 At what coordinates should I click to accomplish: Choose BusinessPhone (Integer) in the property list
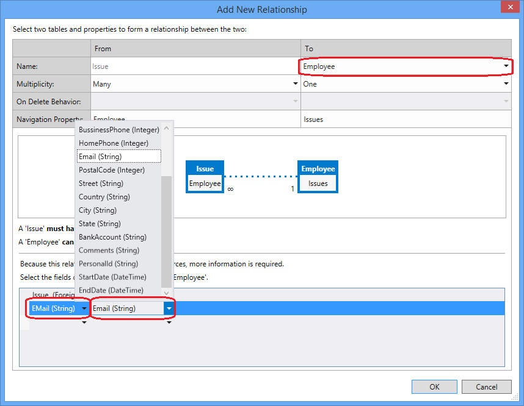click(x=118, y=129)
